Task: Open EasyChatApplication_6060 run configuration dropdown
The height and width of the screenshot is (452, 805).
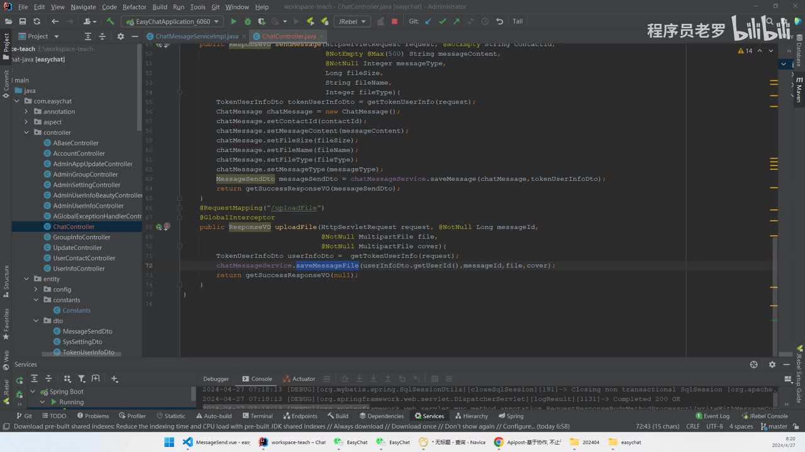Action: click(172, 21)
